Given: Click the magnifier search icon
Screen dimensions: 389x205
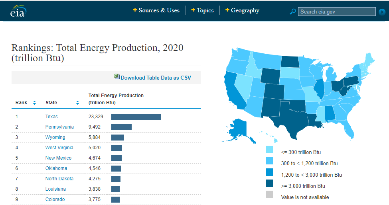Looking at the screenshot, I should 292,12.
